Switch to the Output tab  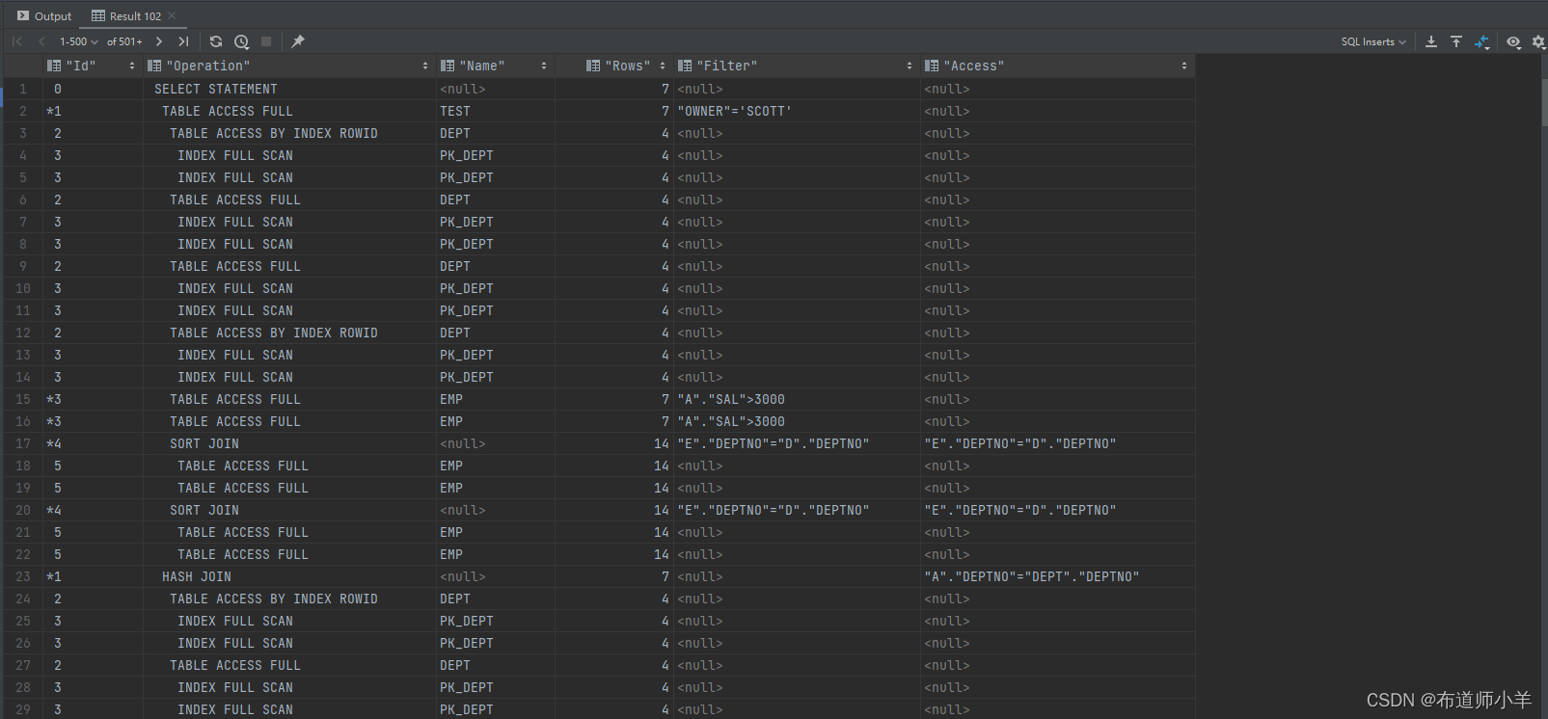[x=44, y=15]
